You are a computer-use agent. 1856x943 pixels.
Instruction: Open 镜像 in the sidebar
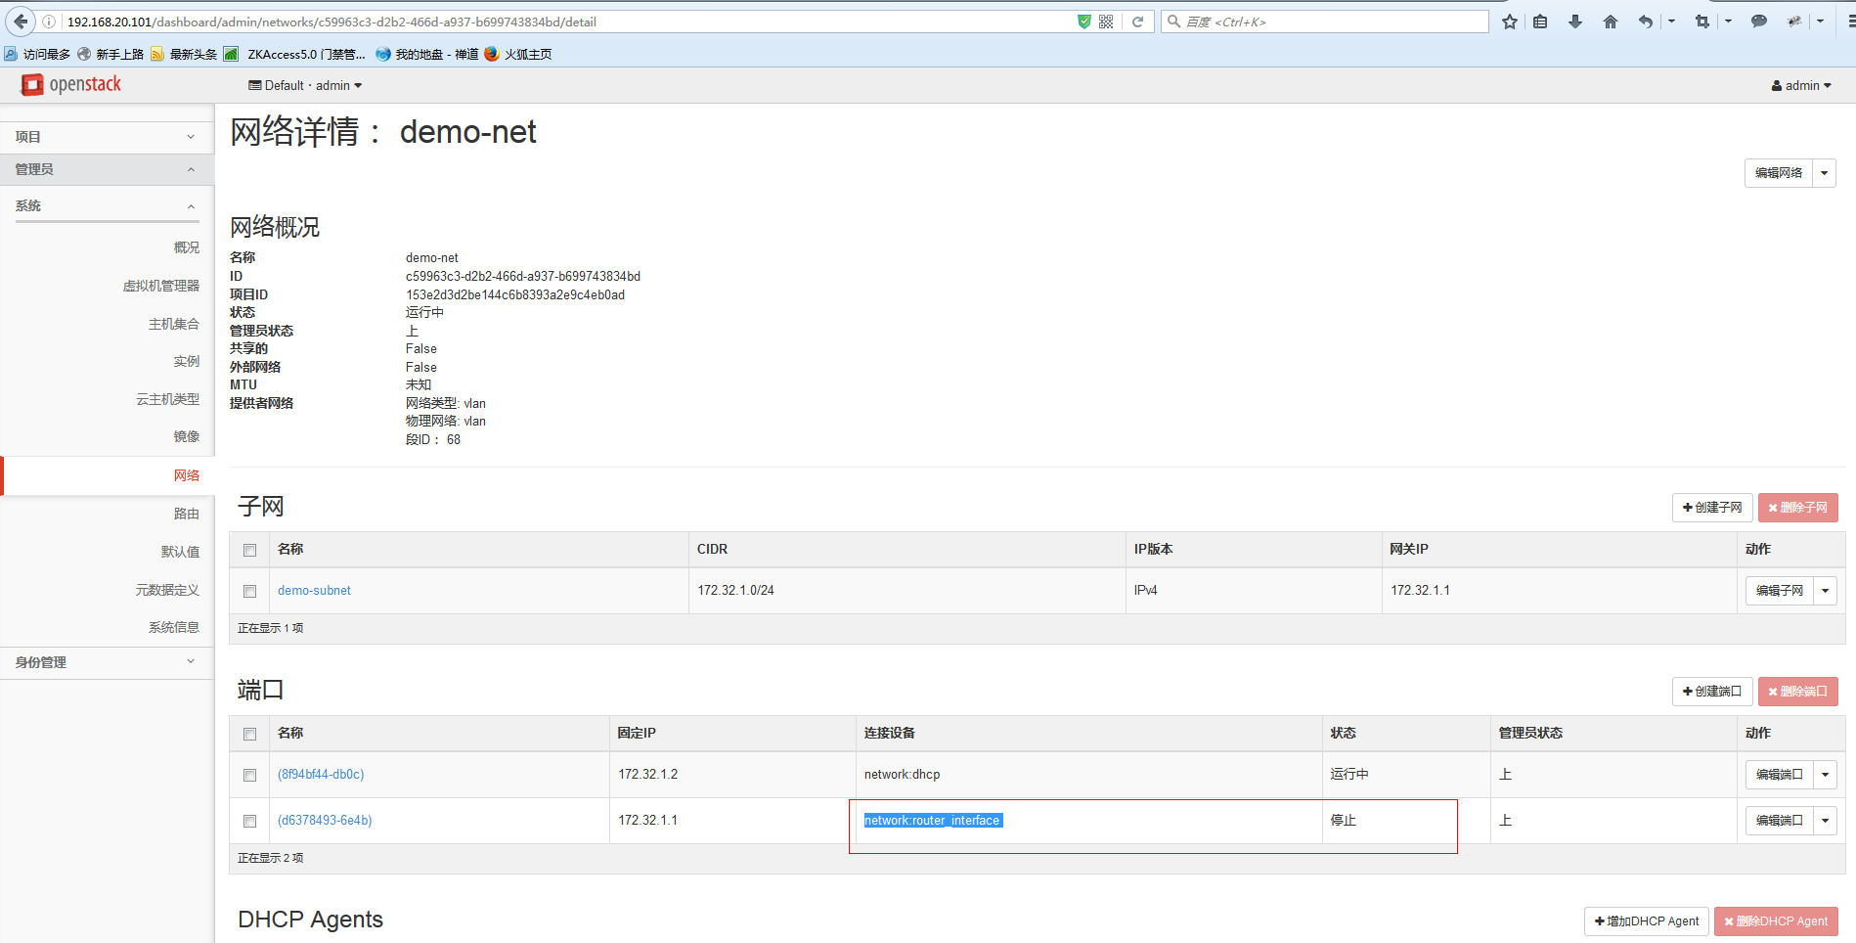coord(187,436)
